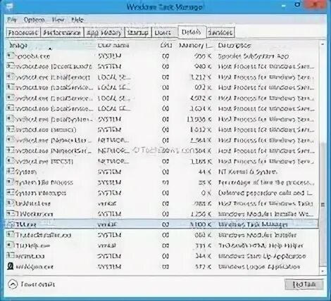Click the End task button

pyautogui.click(x=304, y=284)
